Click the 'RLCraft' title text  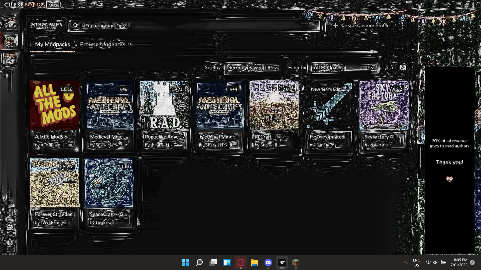263,137
